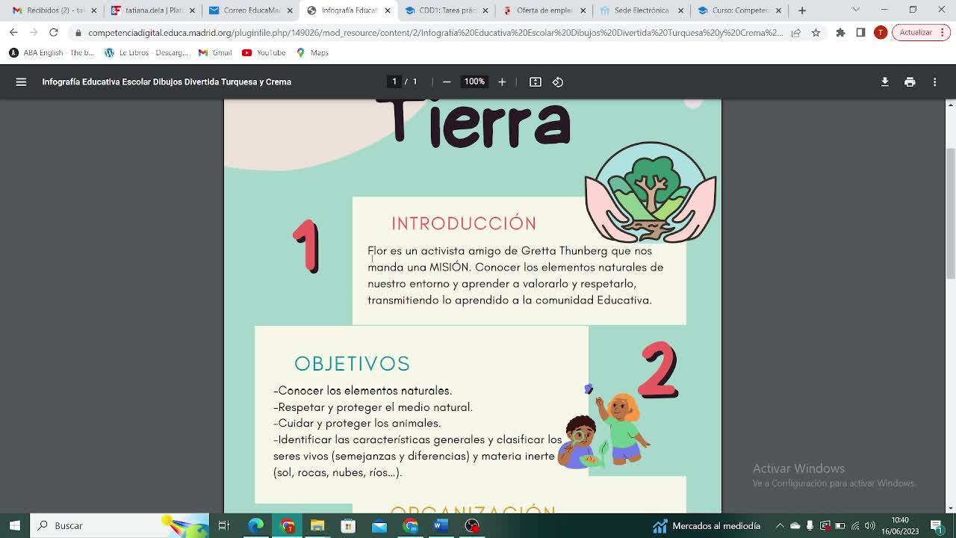Open a new browser tab

point(802,10)
